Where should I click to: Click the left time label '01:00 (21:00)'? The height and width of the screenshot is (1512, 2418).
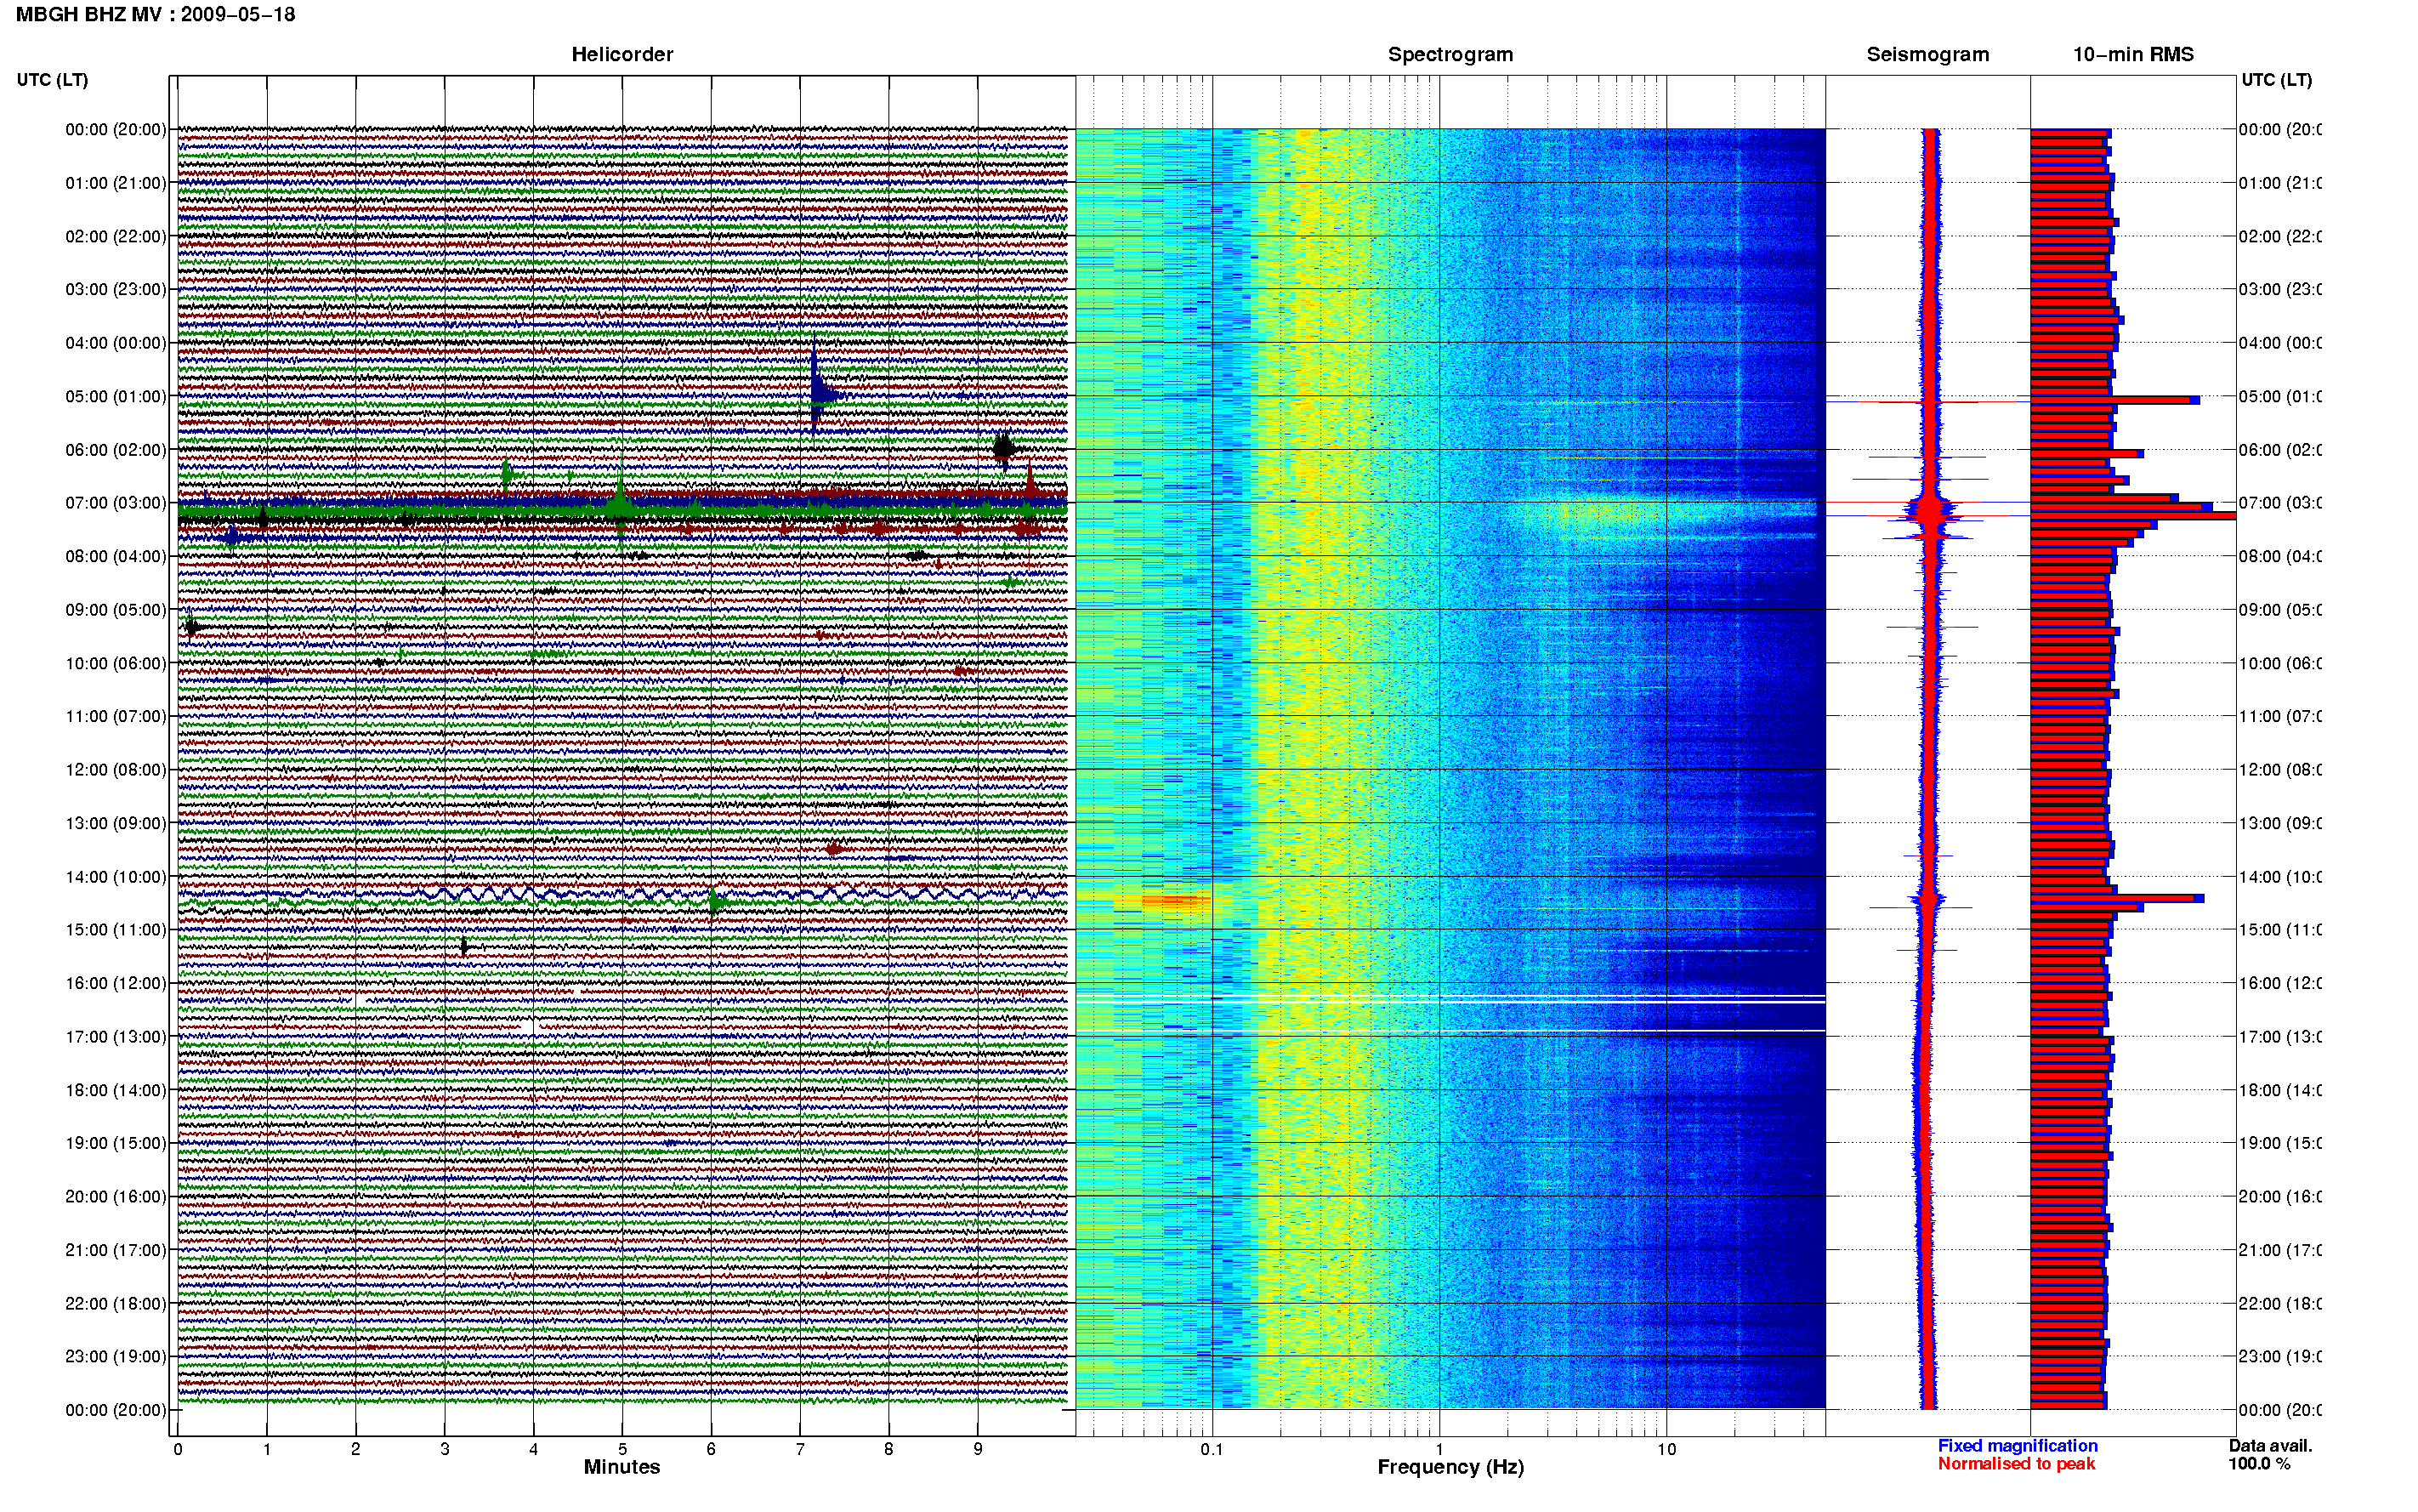pos(116,183)
